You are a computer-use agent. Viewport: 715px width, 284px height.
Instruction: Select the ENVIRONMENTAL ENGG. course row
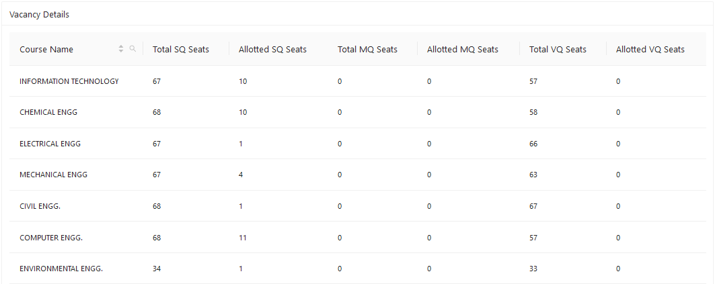[358, 269]
